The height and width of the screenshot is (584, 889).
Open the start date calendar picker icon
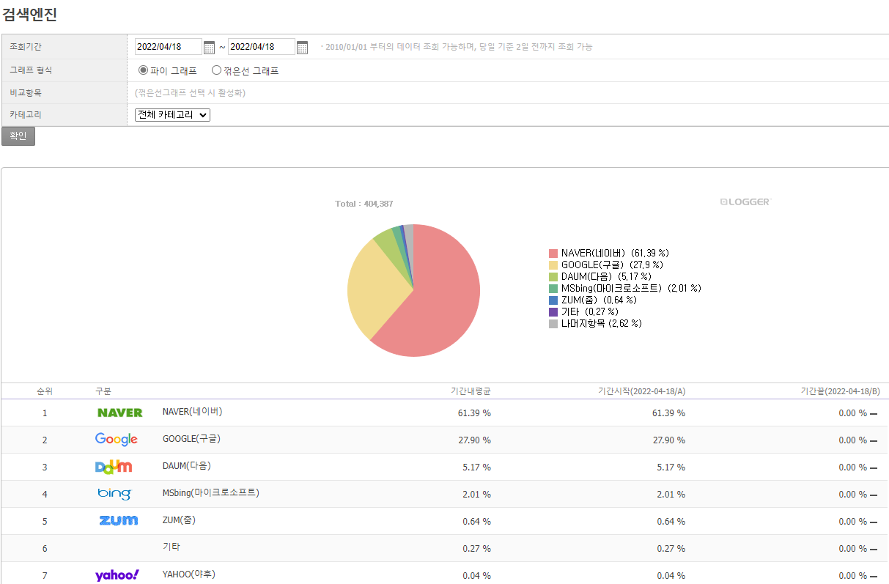pos(209,47)
